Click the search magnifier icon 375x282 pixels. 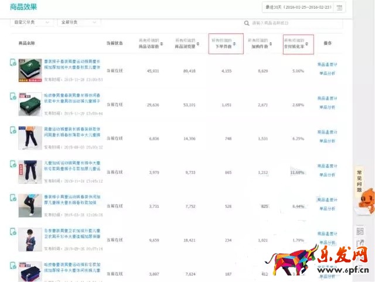pos(247,23)
